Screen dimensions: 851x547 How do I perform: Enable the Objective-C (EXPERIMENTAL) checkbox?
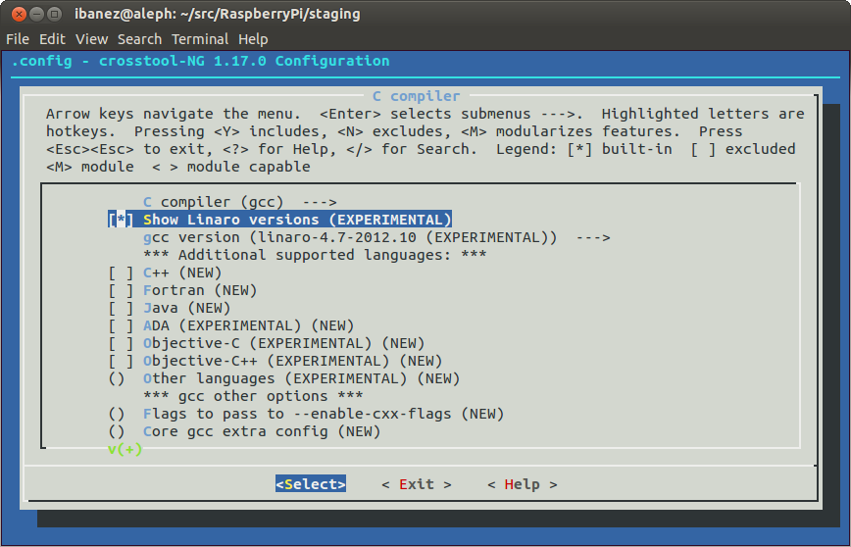click(121, 343)
